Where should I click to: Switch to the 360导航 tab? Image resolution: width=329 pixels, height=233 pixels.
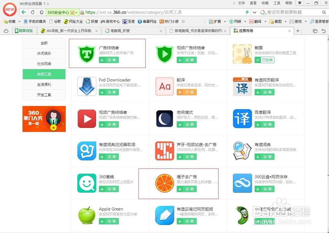coord(69,31)
